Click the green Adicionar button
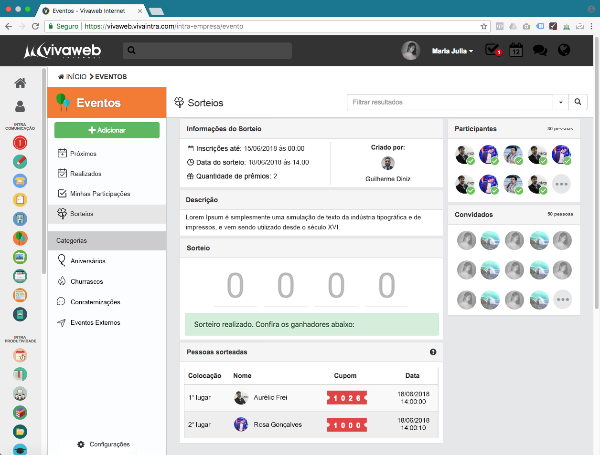 [x=107, y=130]
